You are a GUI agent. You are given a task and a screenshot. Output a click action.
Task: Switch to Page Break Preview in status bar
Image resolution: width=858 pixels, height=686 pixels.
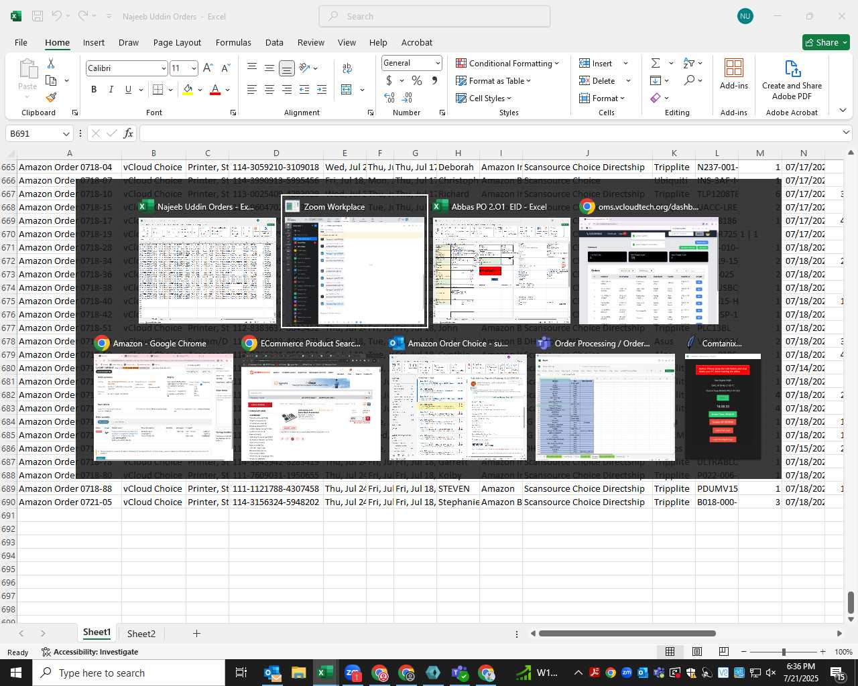[x=723, y=652]
